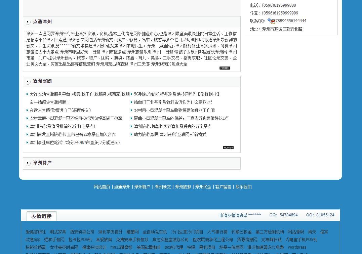Open news 漳州首发全域旅游卡

click(73, 134)
